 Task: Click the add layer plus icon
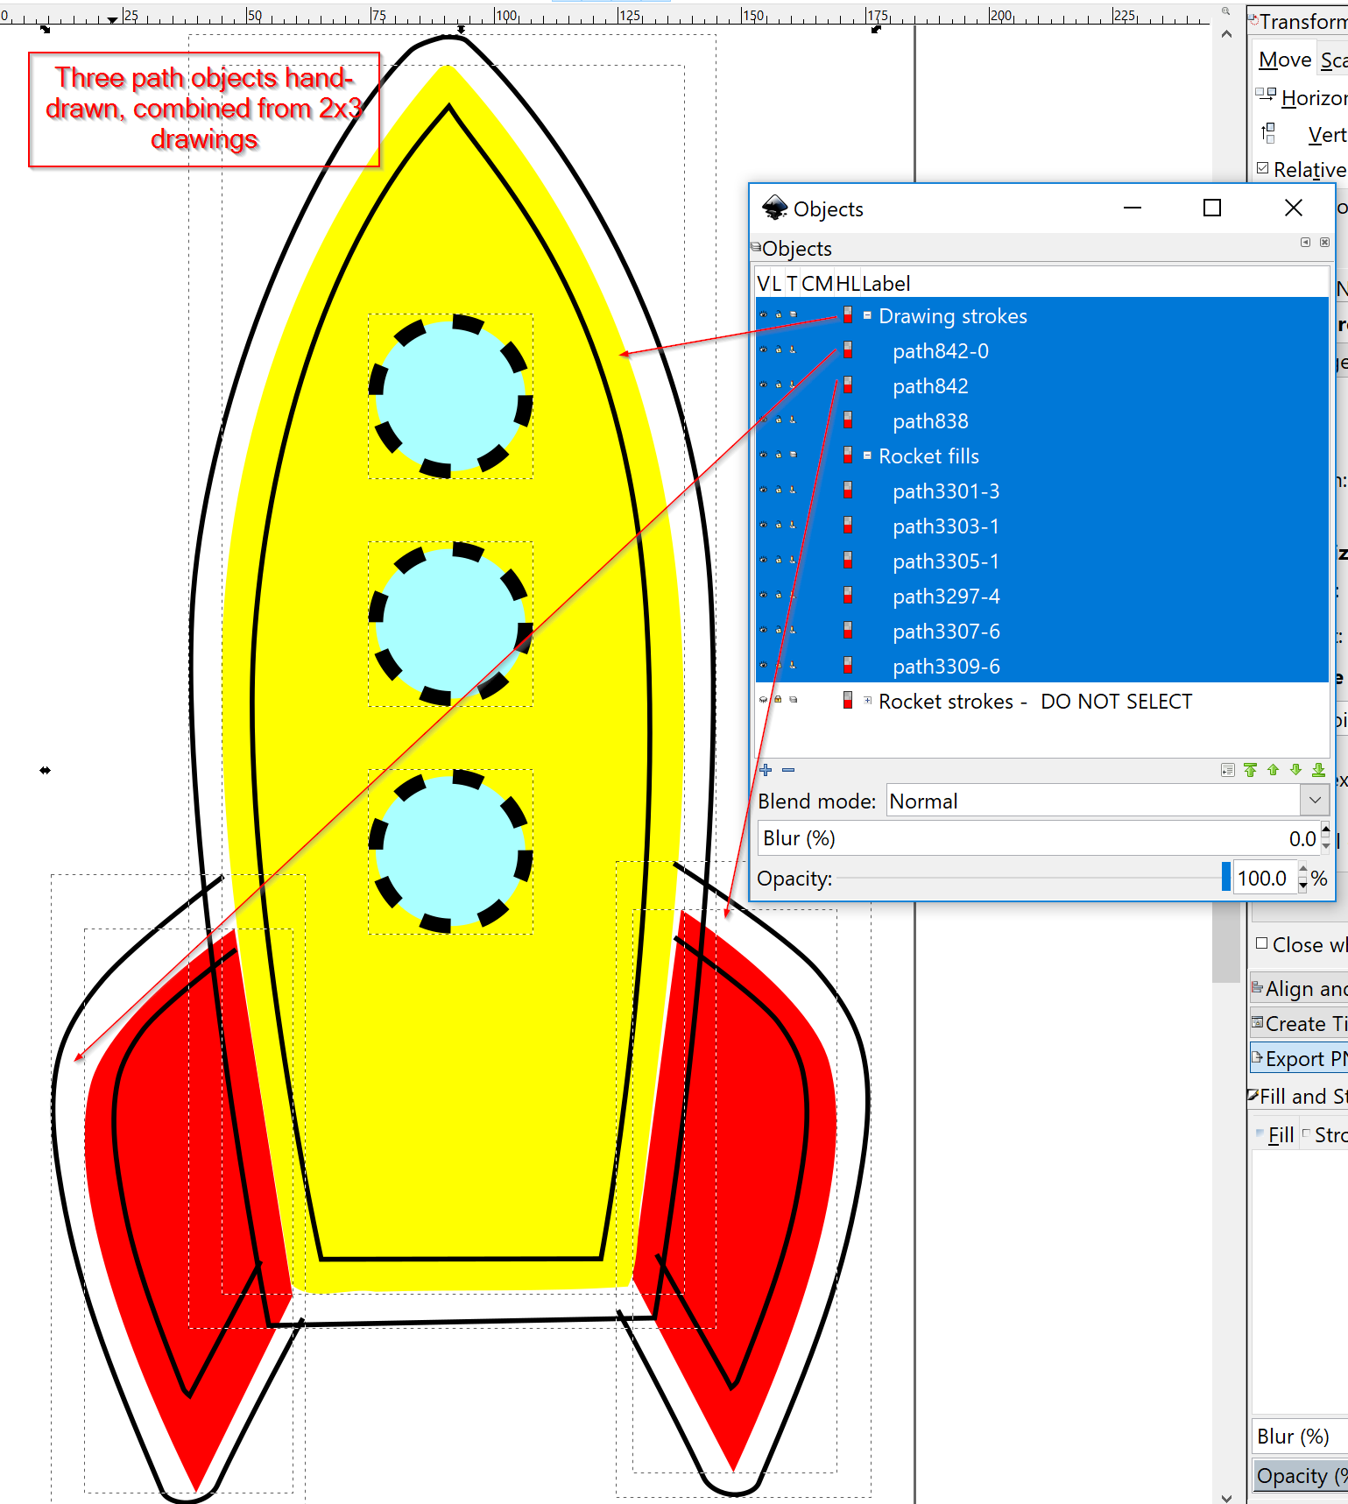pyautogui.click(x=766, y=770)
